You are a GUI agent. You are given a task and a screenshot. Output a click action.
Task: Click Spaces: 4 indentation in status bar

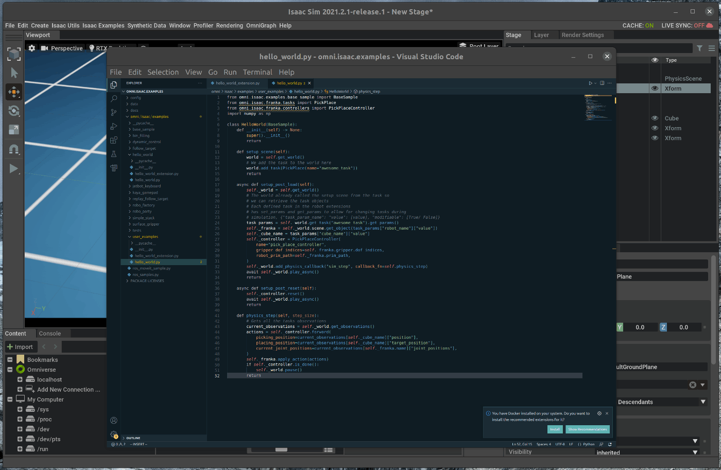(x=543, y=444)
